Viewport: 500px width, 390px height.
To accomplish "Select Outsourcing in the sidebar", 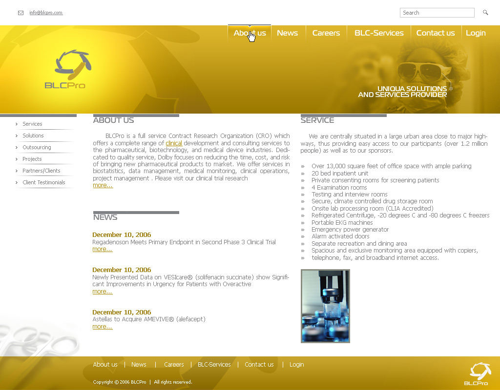I will (37, 147).
